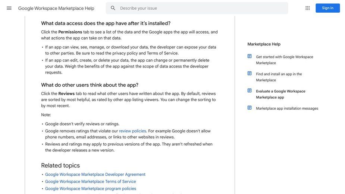
Task: Click bullet Google doesn't verify reviews or ratings
Action: 82,124
